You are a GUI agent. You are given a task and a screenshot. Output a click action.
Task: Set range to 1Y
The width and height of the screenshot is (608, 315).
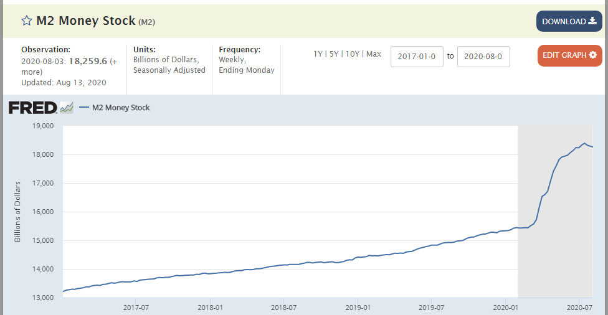318,54
